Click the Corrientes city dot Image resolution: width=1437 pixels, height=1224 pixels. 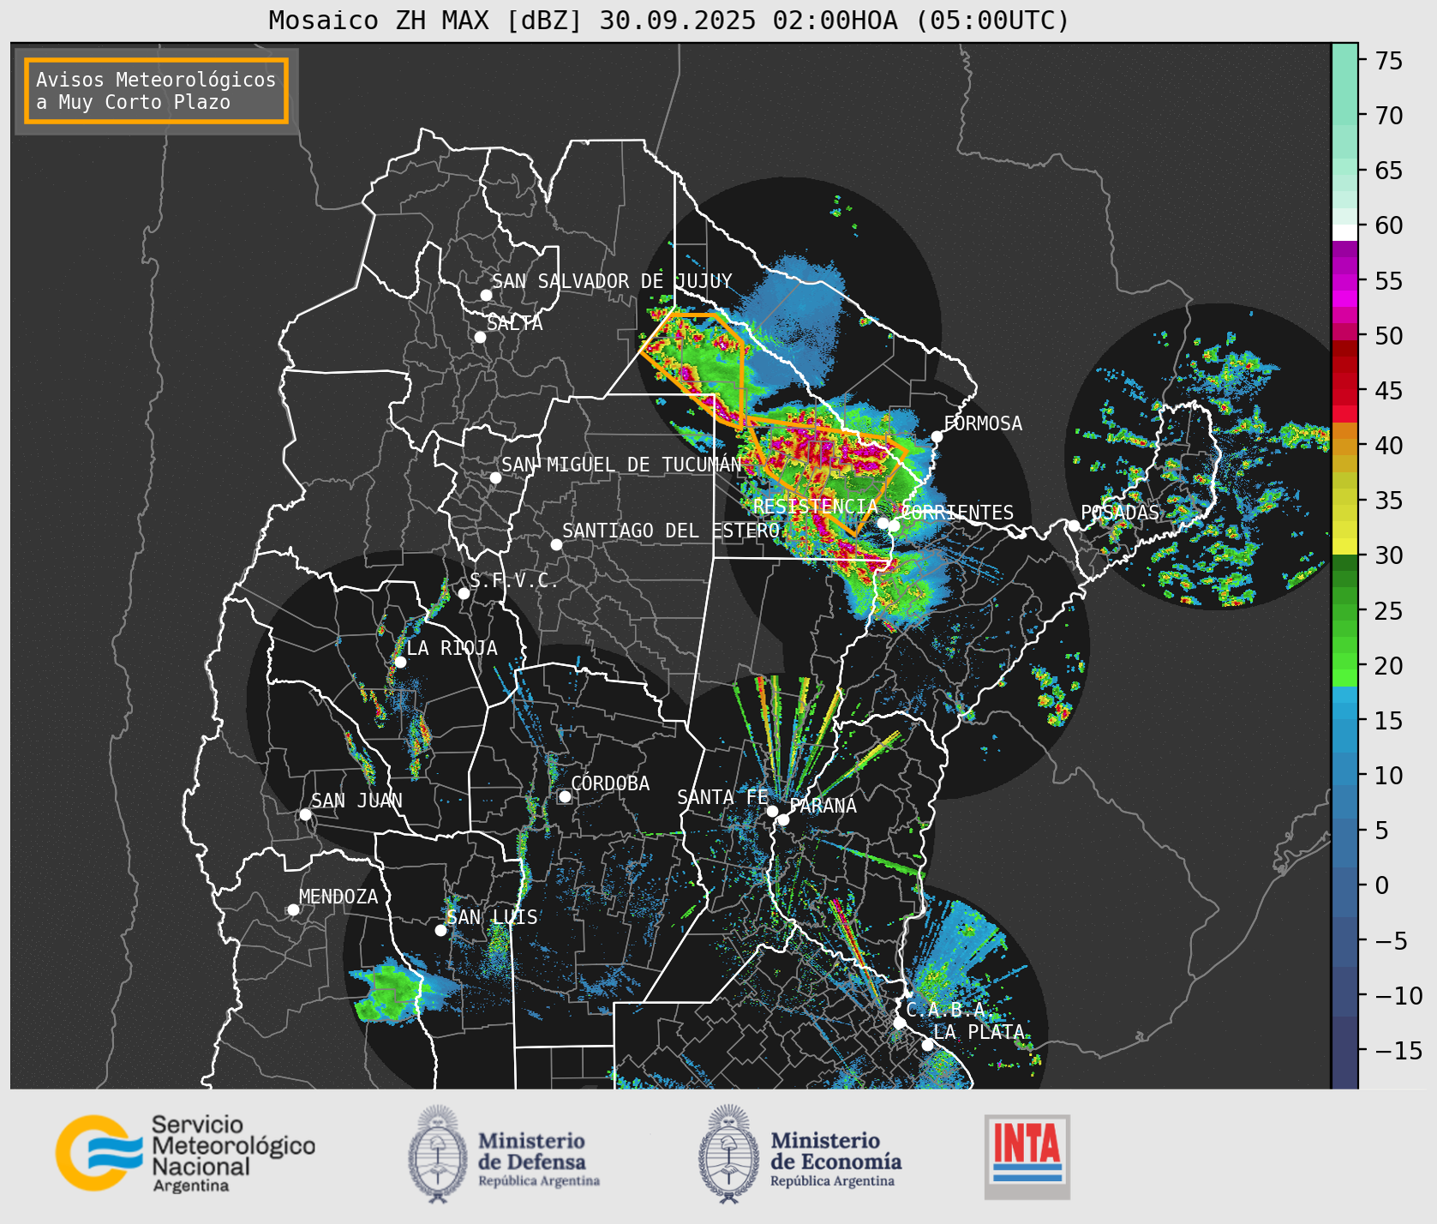[894, 525]
